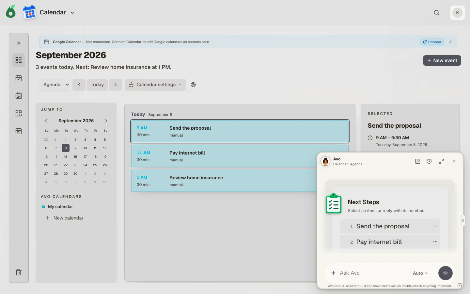Open the Calendar app switcher dropdown
This screenshot has width=470, height=294.
point(72,13)
